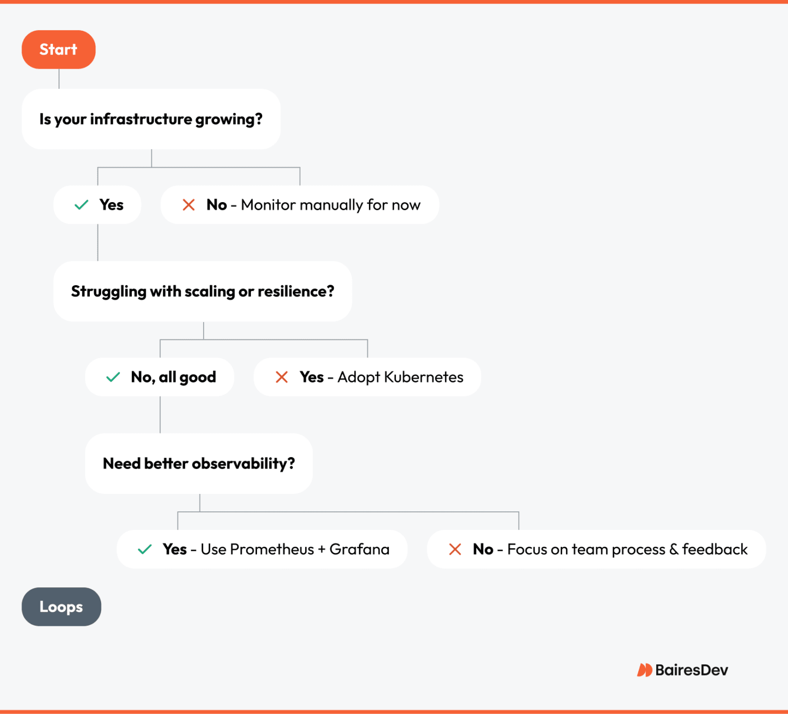Select 'No - Focus on team process & feedback'

[x=596, y=549]
